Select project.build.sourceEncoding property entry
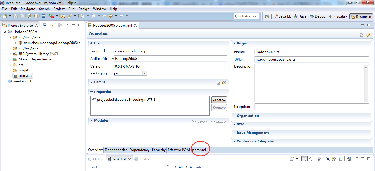The image size is (375, 171). point(124,100)
